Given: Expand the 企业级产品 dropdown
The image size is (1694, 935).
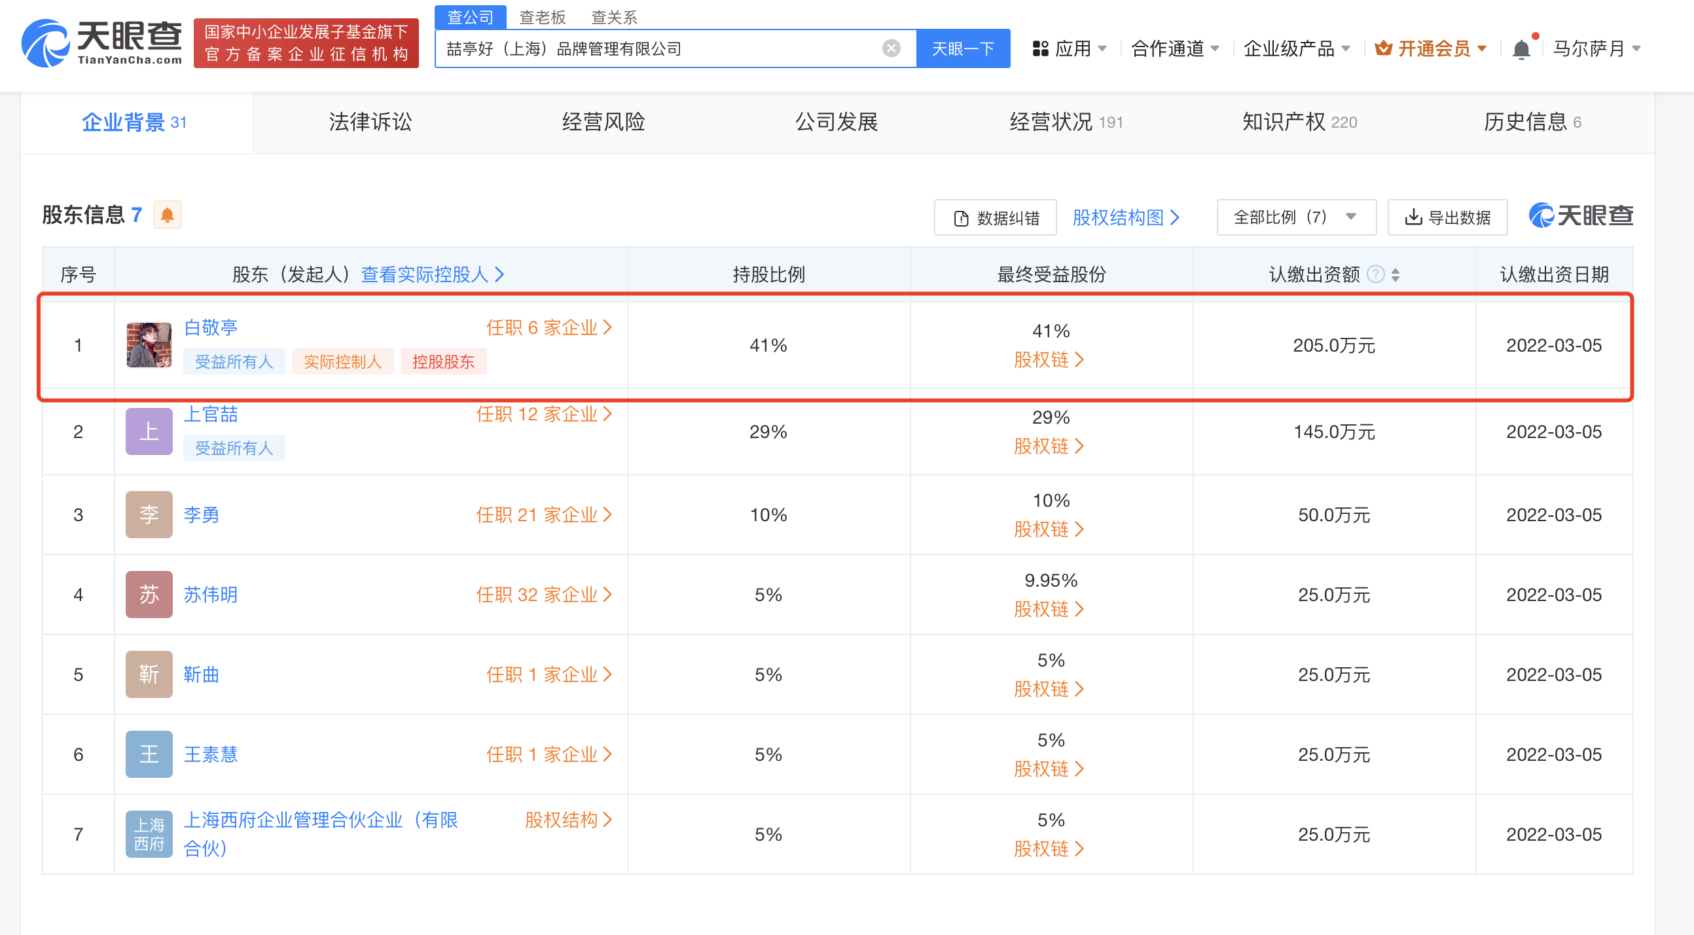Looking at the screenshot, I should pos(1297,48).
